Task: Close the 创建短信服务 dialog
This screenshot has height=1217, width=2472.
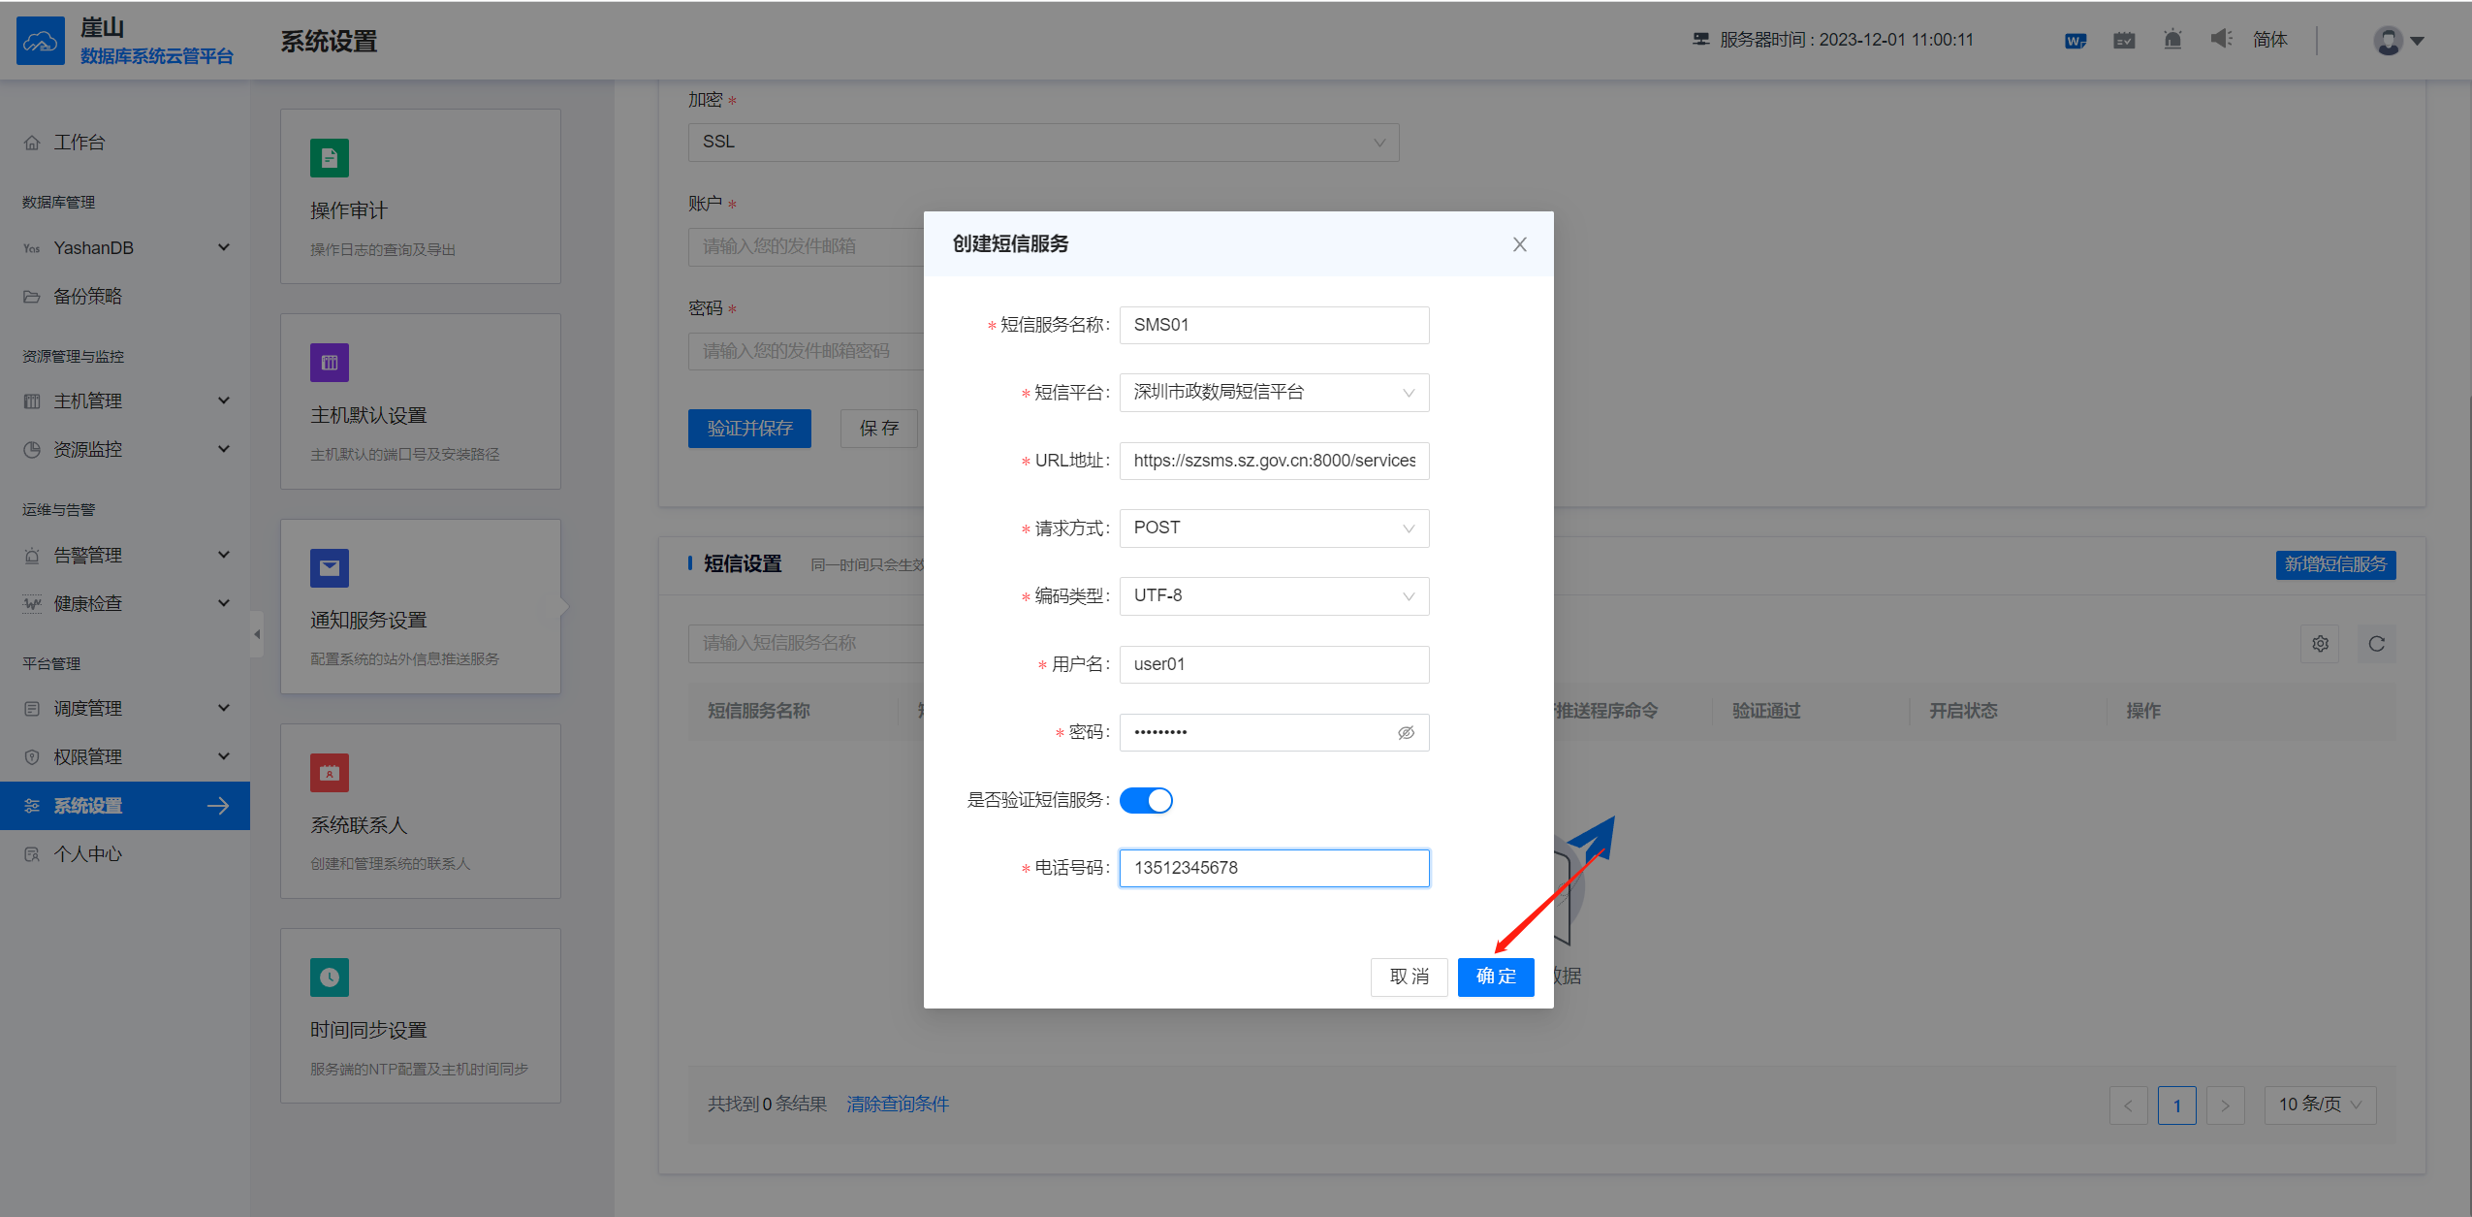Action: point(1519,244)
